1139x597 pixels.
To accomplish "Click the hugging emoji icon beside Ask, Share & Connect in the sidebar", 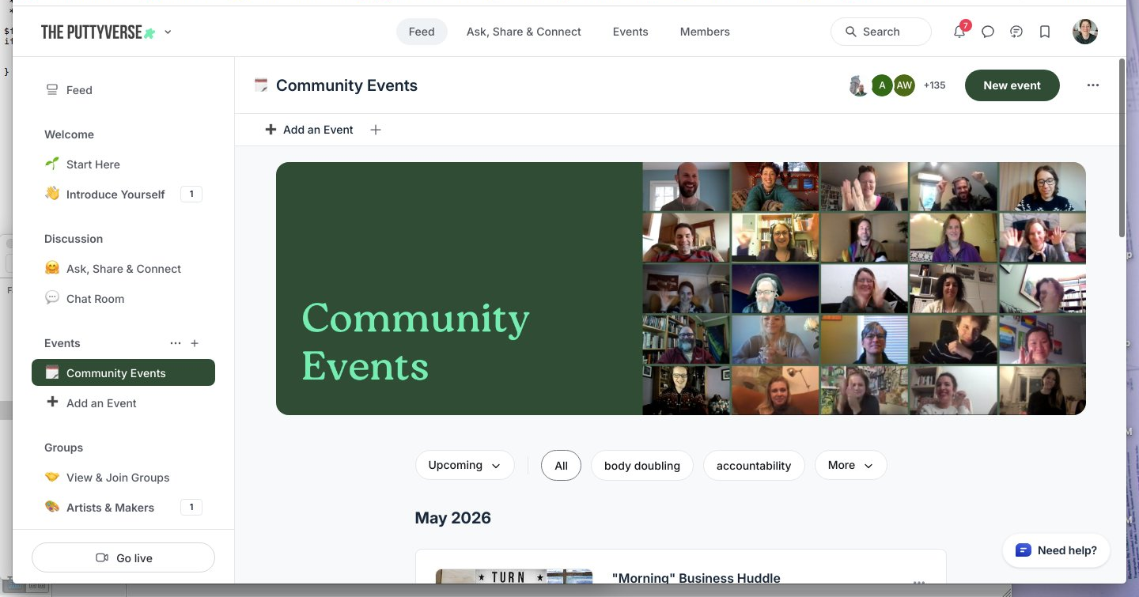I will [52, 268].
